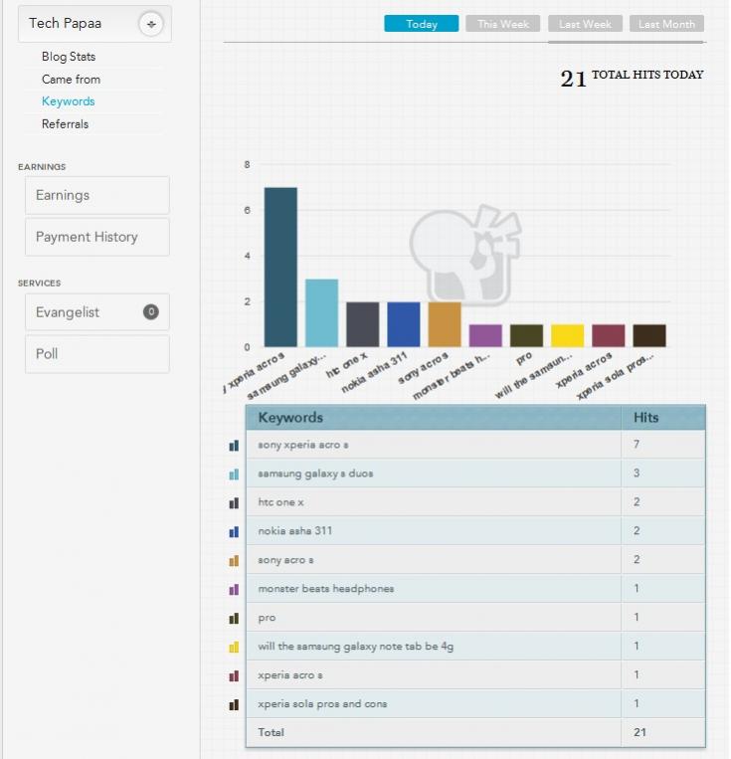Viewport: 731px width, 759px height.
Task: Click chart icon beside htc one x row
Action: [234, 503]
